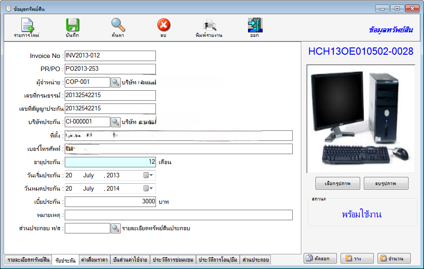The image size is (424, 269).
Task: Search insurance company next to CI-000001 field
Action: point(115,122)
